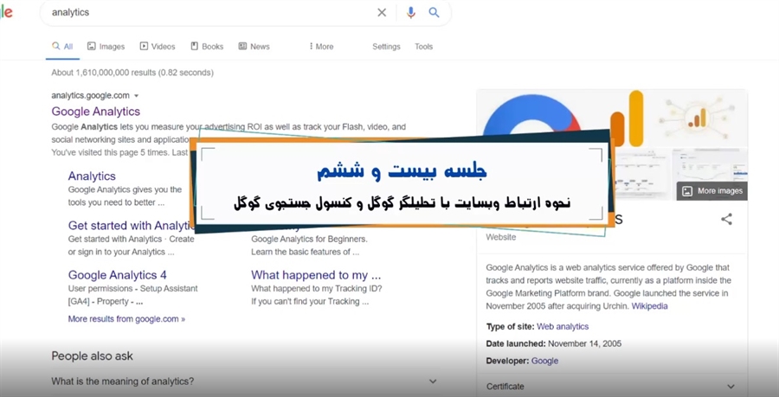Open the dropdown arrow next to analytics.google.com
This screenshot has height=397, width=779.
136,96
